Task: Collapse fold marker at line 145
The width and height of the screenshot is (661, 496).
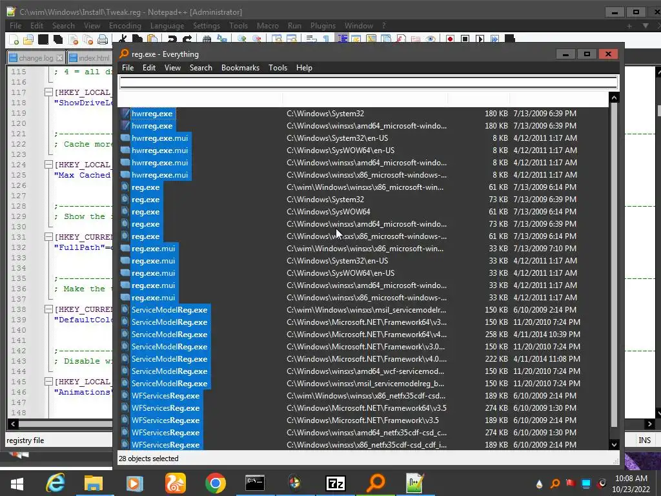Action: [x=48, y=381]
